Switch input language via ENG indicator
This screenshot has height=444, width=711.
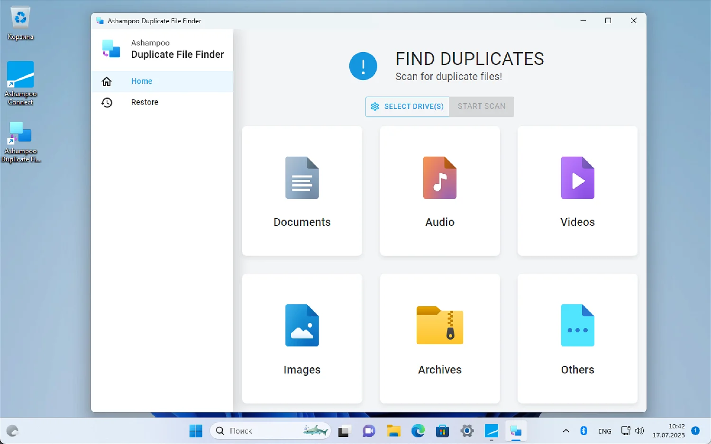click(604, 431)
